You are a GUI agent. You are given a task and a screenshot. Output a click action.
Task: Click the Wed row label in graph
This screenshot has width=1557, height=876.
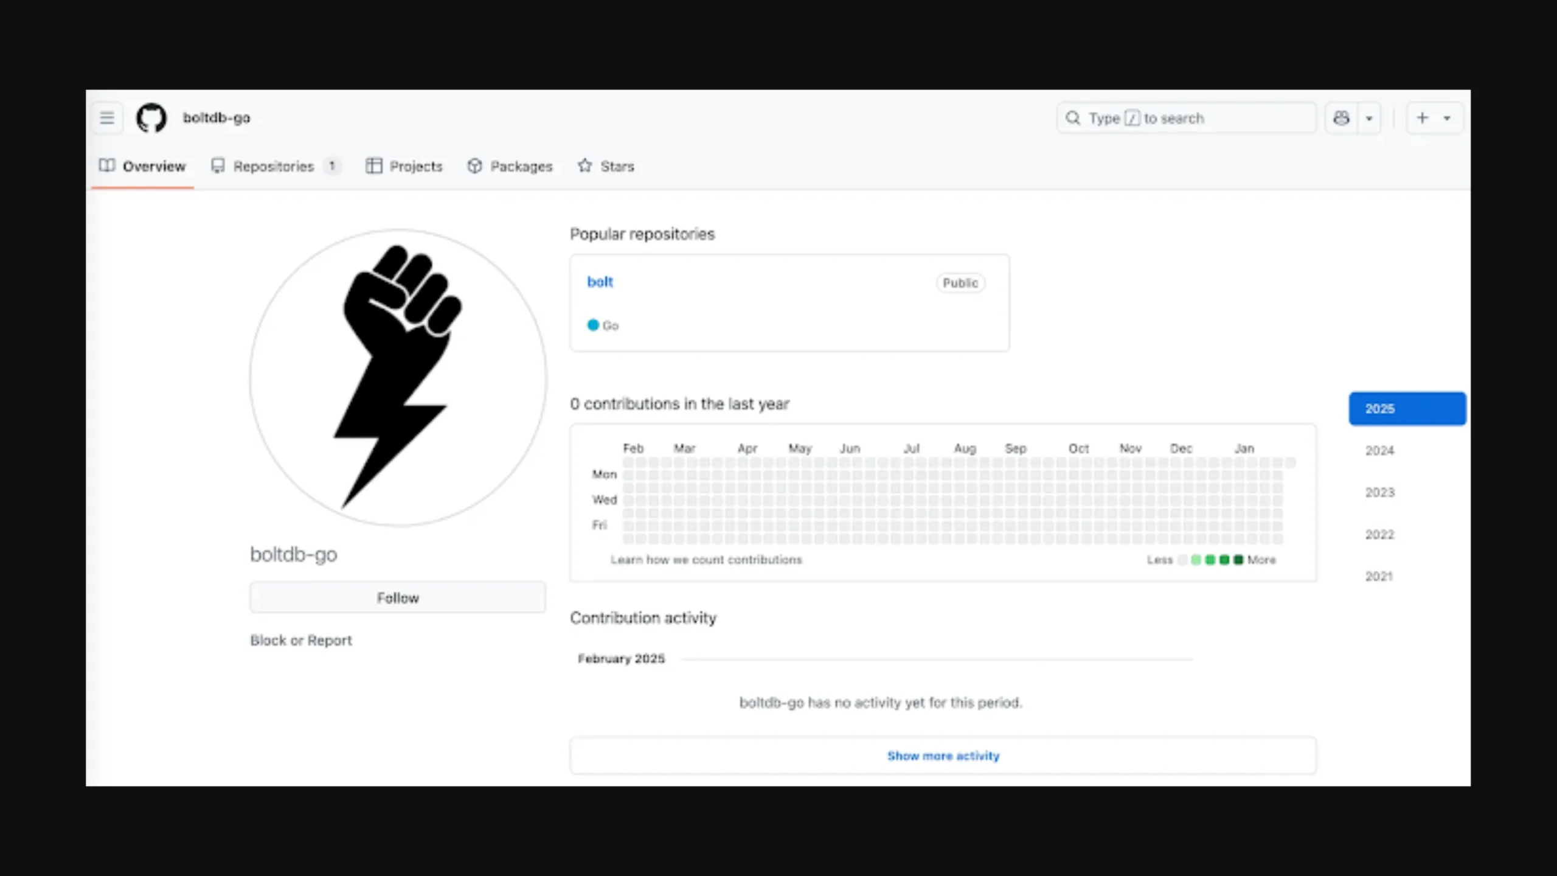(605, 499)
